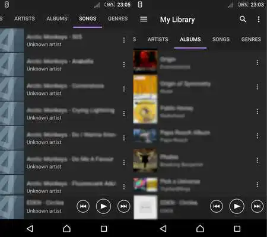
Task: Tap battery indicator next to 23:03
Action: tap(243, 4)
